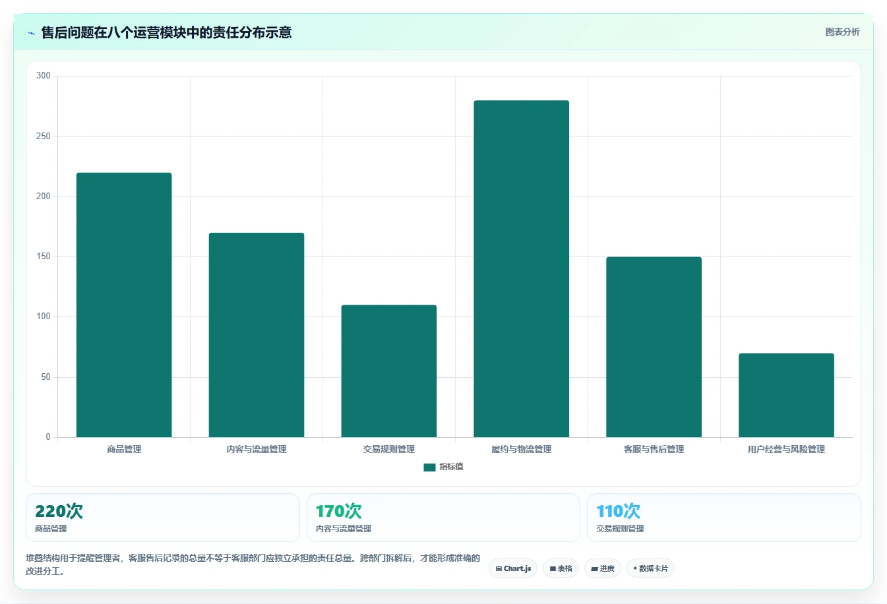The image size is (887, 604).
Task: Click the 交易规则管理 x-axis label
Action: (x=389, y=450)
